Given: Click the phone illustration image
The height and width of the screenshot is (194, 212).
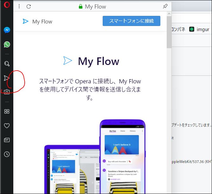Looking at the screenshot, I should coord(123,157).
